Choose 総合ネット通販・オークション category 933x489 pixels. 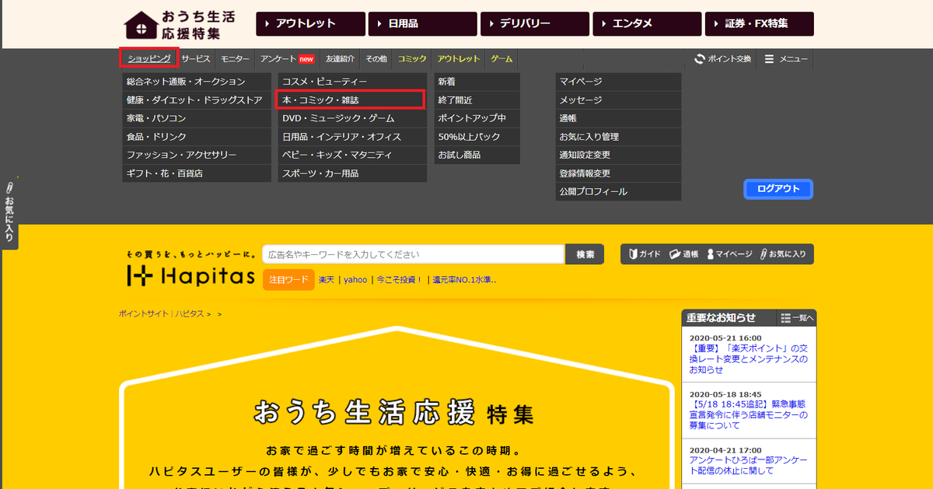click(197, 82)
